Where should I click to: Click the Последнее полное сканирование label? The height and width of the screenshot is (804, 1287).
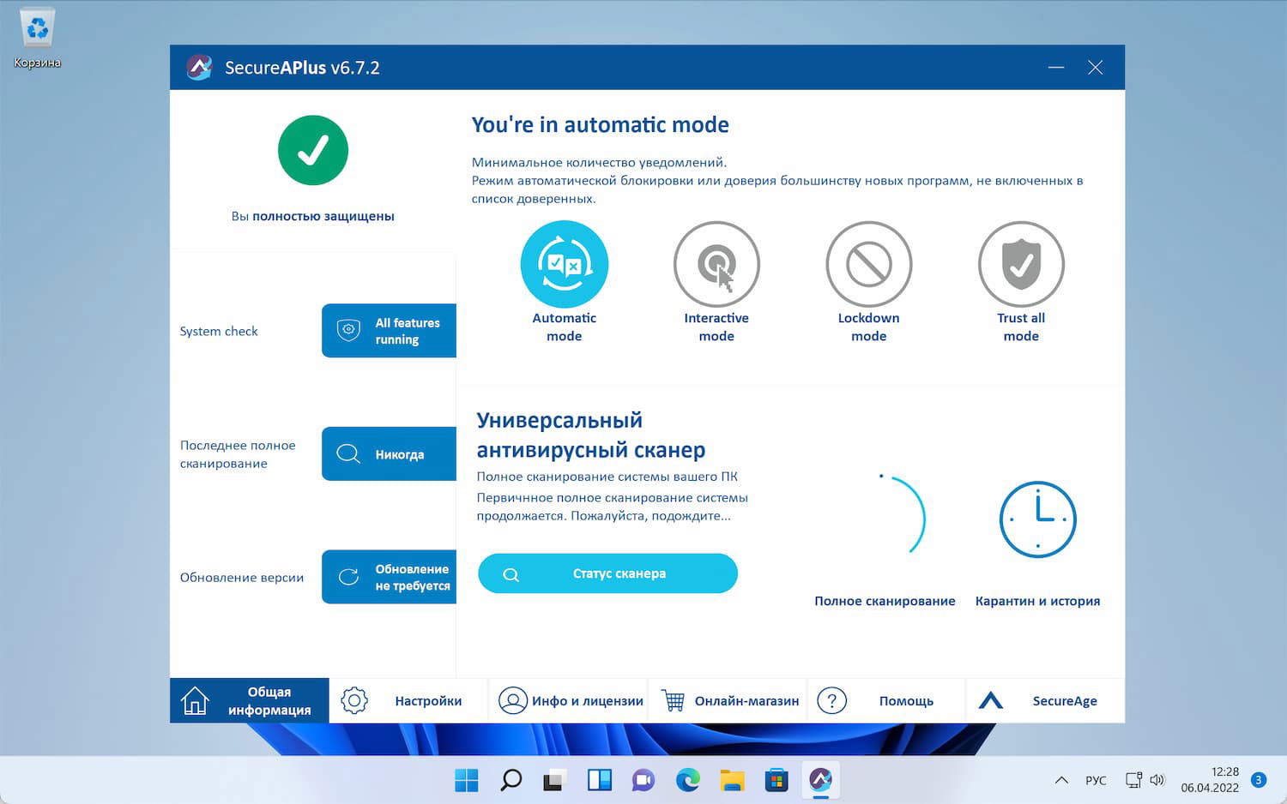point(238,454)
